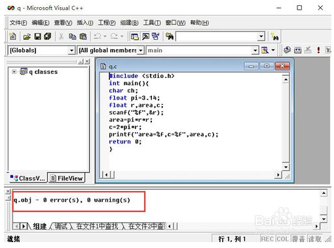This screenshot has height=248, width=334.
Task: Open the 插入(I) menu
Action: tap(85, 23)
